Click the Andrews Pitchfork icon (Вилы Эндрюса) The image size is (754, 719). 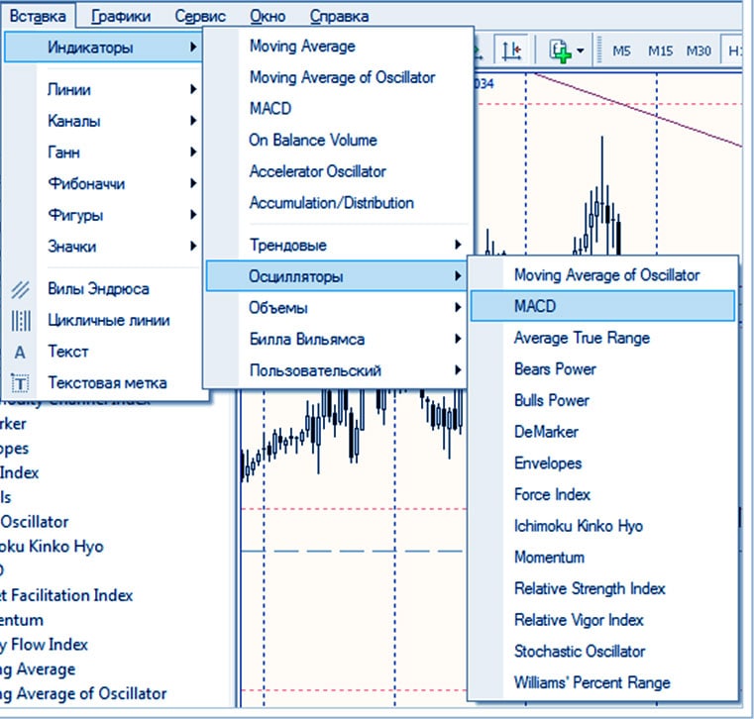[x=21, y=289]
